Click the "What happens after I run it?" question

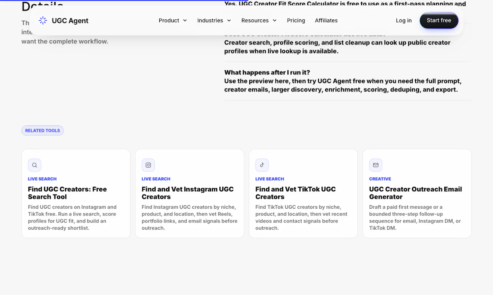[267, 72]
